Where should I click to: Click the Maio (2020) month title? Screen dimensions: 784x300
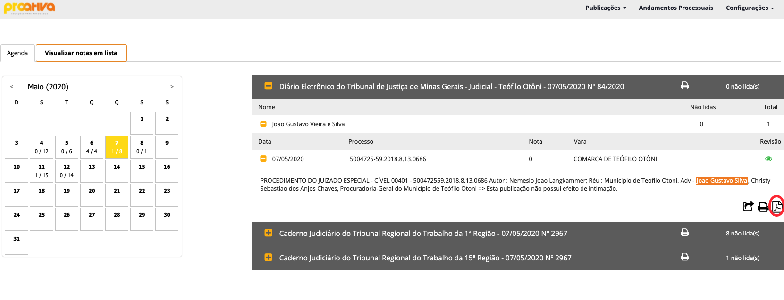click(x=48, y=87)
